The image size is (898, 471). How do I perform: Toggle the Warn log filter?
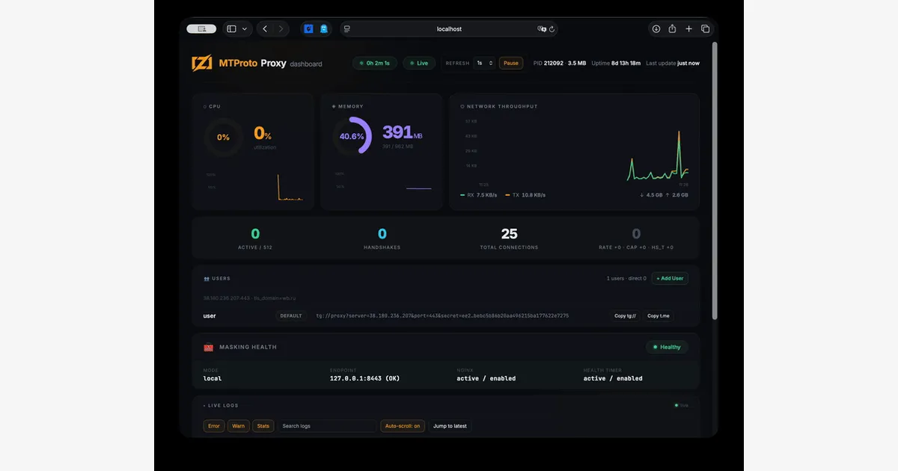[238, 426]
